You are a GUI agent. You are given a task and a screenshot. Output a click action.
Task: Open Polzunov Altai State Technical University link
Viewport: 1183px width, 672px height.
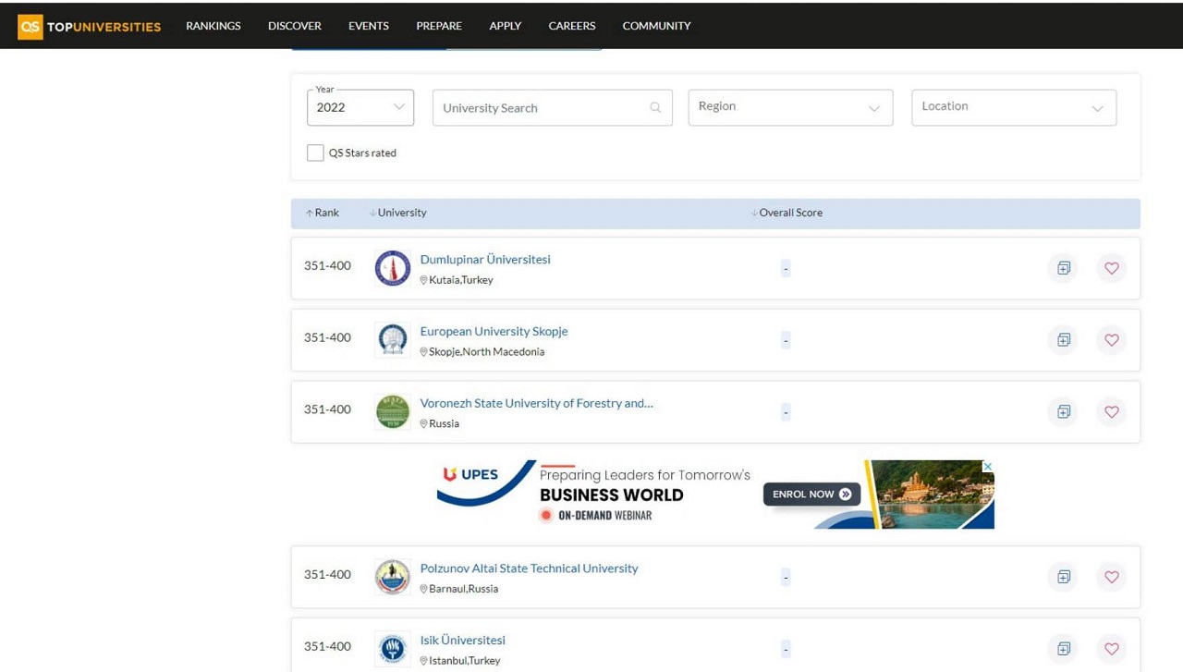point(530,568)
